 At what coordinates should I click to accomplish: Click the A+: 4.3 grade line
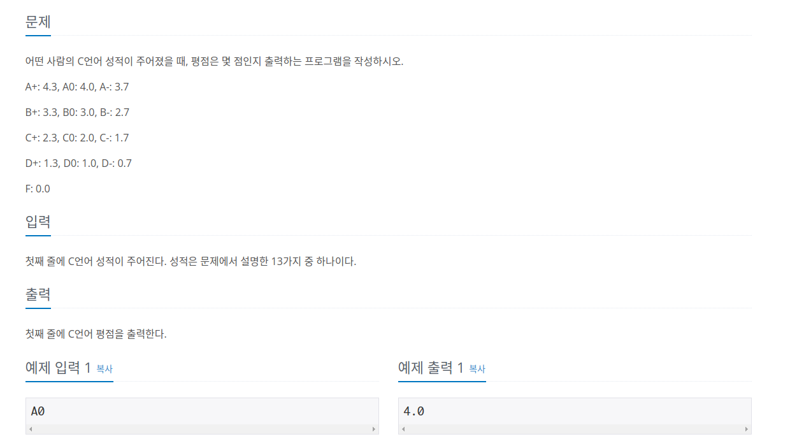click(x=77, y=87)
